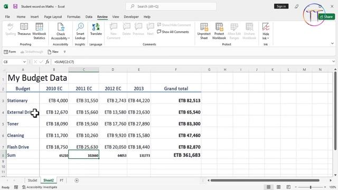Click the Sign in button
Screen dimensions: 338x190
[x=281, y=6]
